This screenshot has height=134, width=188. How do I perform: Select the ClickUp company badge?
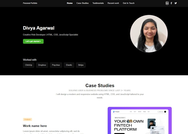(28, 65)
